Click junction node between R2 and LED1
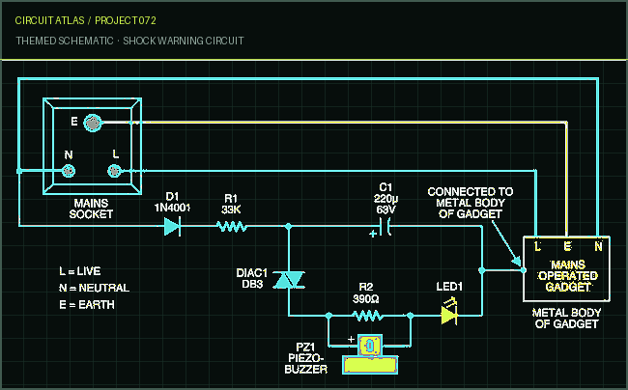The width and height of the screenshot is (628, 390). click(410, 316)
